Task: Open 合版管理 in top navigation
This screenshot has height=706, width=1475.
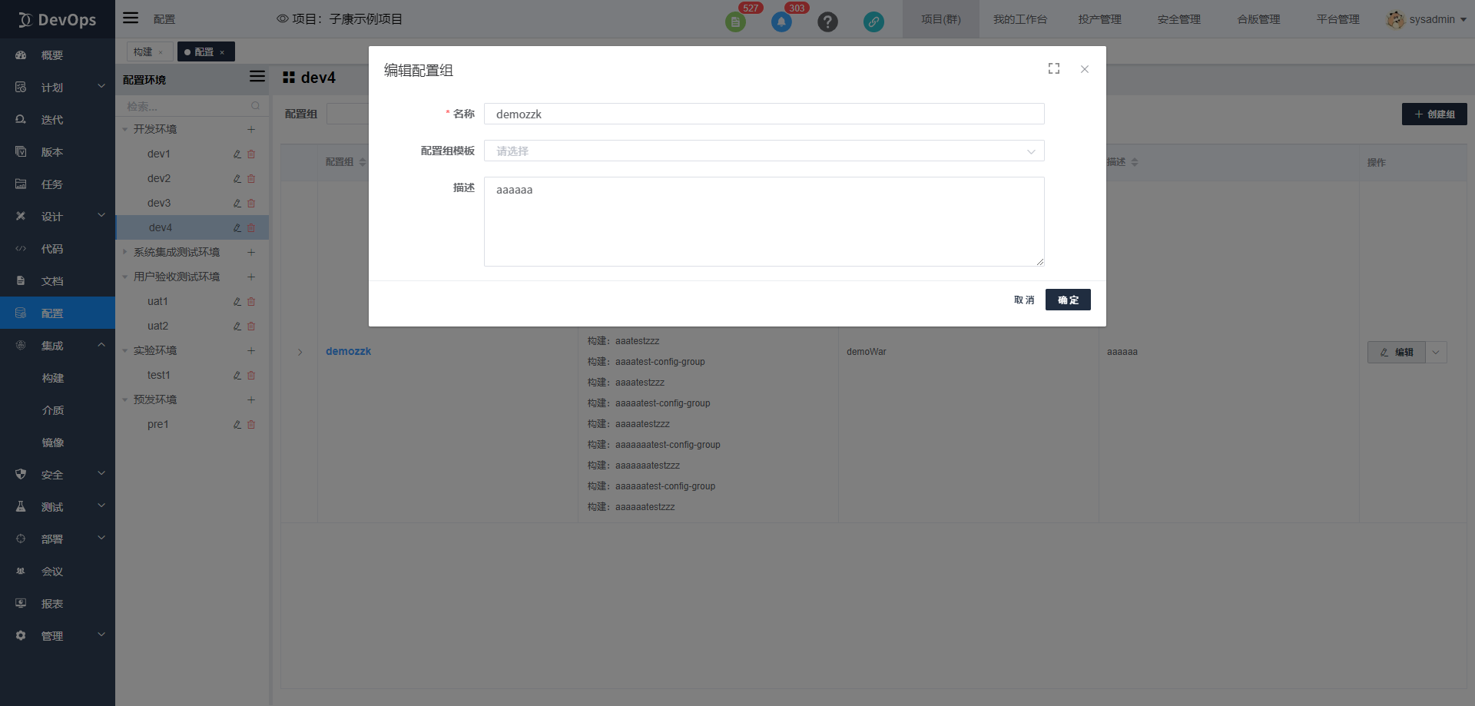Action: (x=1258, y=19)
